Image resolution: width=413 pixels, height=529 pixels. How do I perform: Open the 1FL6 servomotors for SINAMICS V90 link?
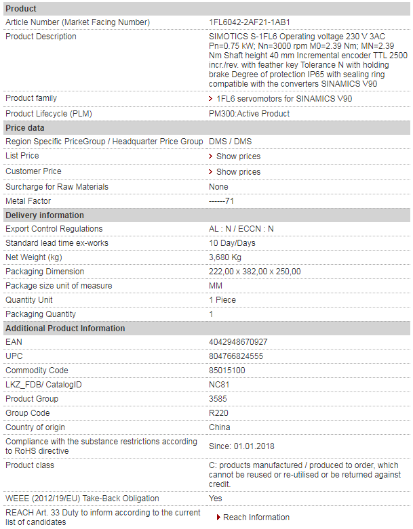284,99
